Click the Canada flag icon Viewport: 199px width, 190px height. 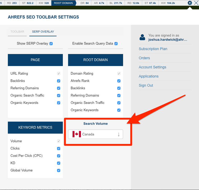pyautogui.click(x=77, y=134)
